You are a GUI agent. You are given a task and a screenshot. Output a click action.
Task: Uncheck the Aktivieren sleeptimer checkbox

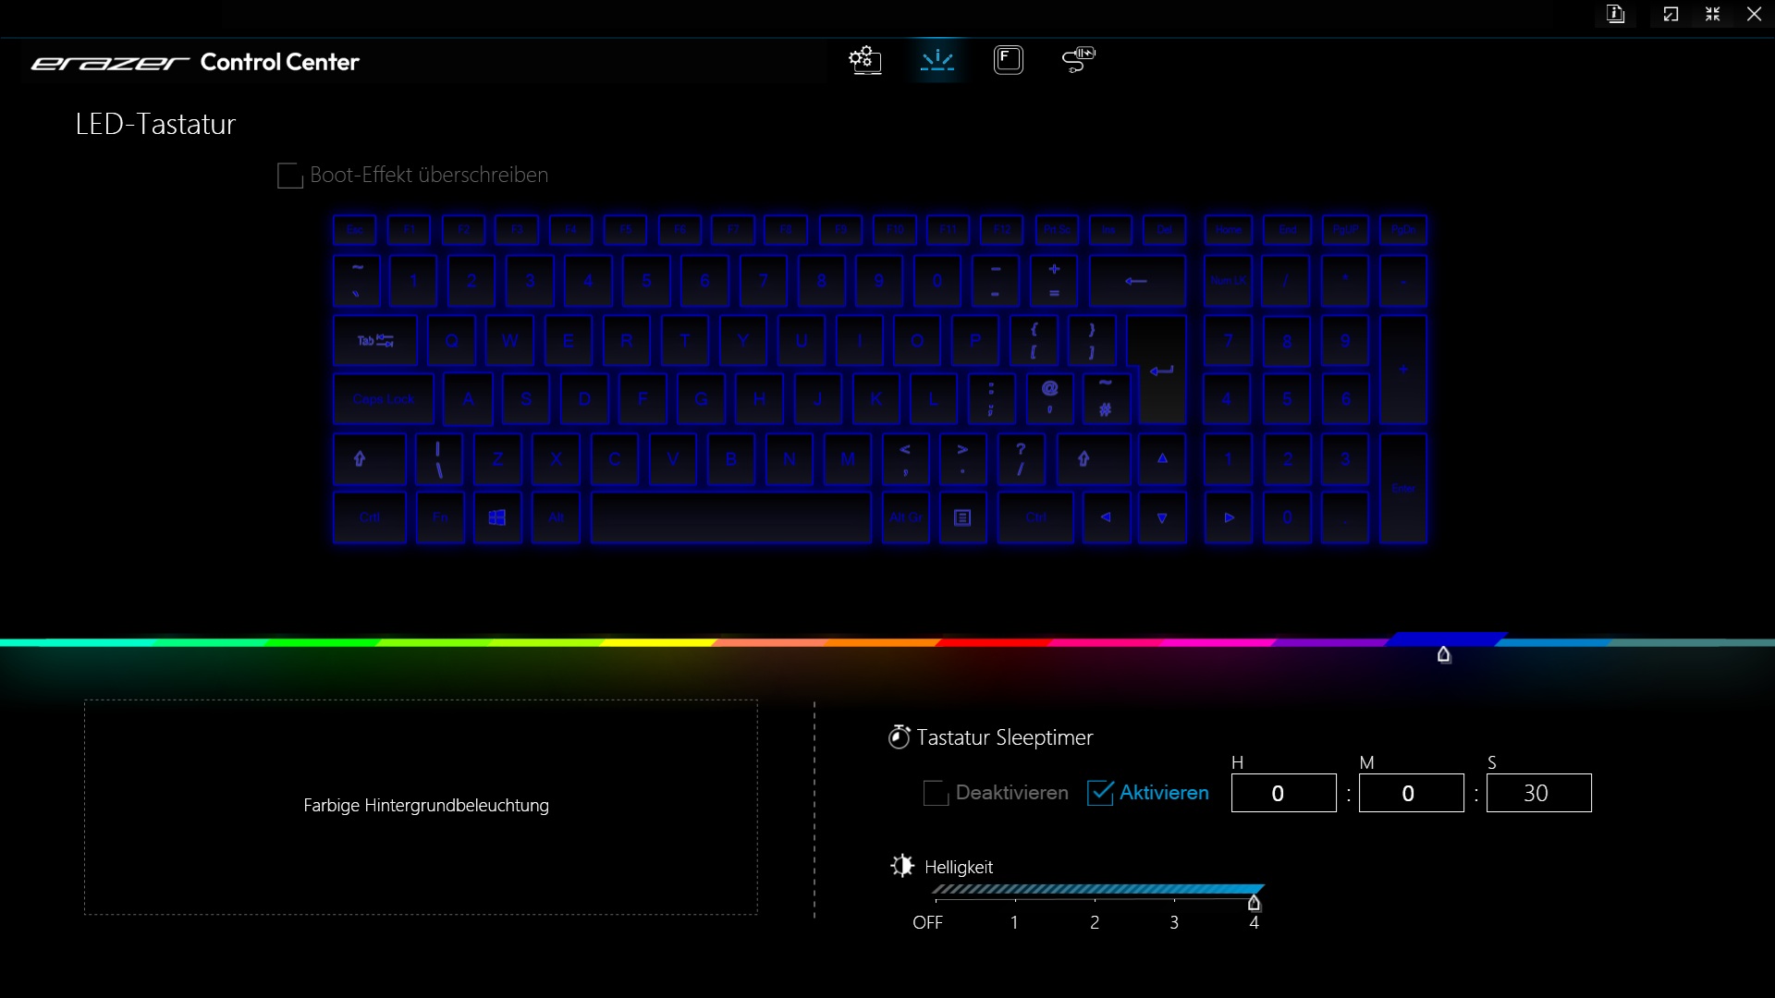tap(1100, 793)
